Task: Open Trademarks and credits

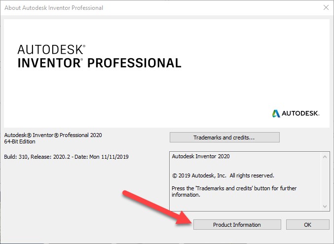Action: [x=224, y=138]
